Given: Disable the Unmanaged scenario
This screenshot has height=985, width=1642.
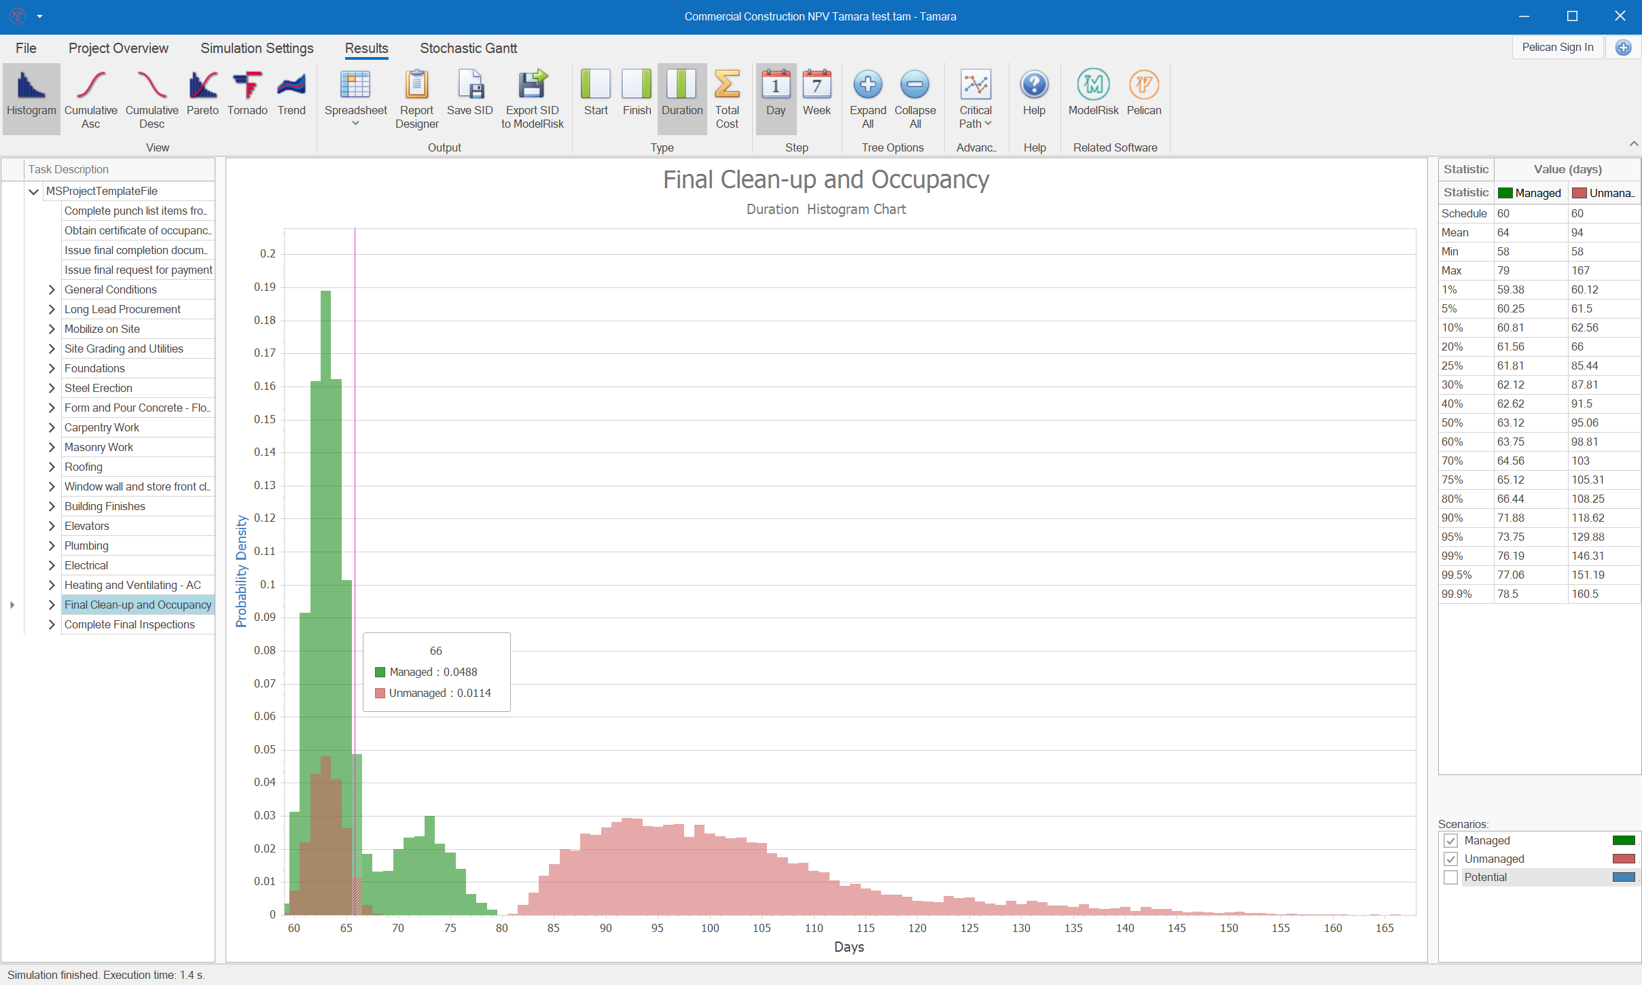Looking at the screenshot, I should pyautogui.click(x=1452, y=859).
